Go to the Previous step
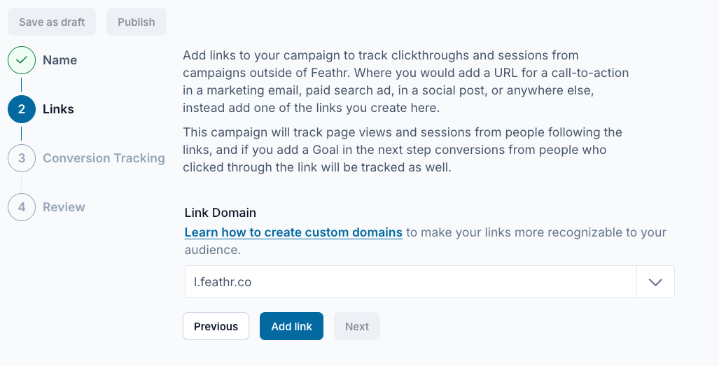This screenshot has width=719, height=366. 216,326
